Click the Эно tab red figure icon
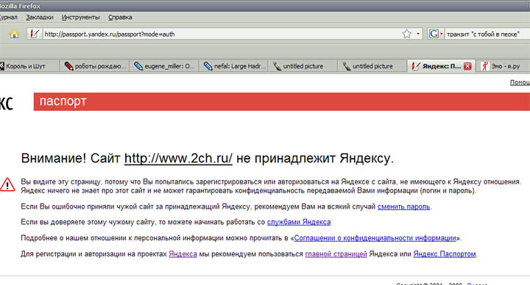The height and width of the screenshot is (285, 530). coord(485,66)
